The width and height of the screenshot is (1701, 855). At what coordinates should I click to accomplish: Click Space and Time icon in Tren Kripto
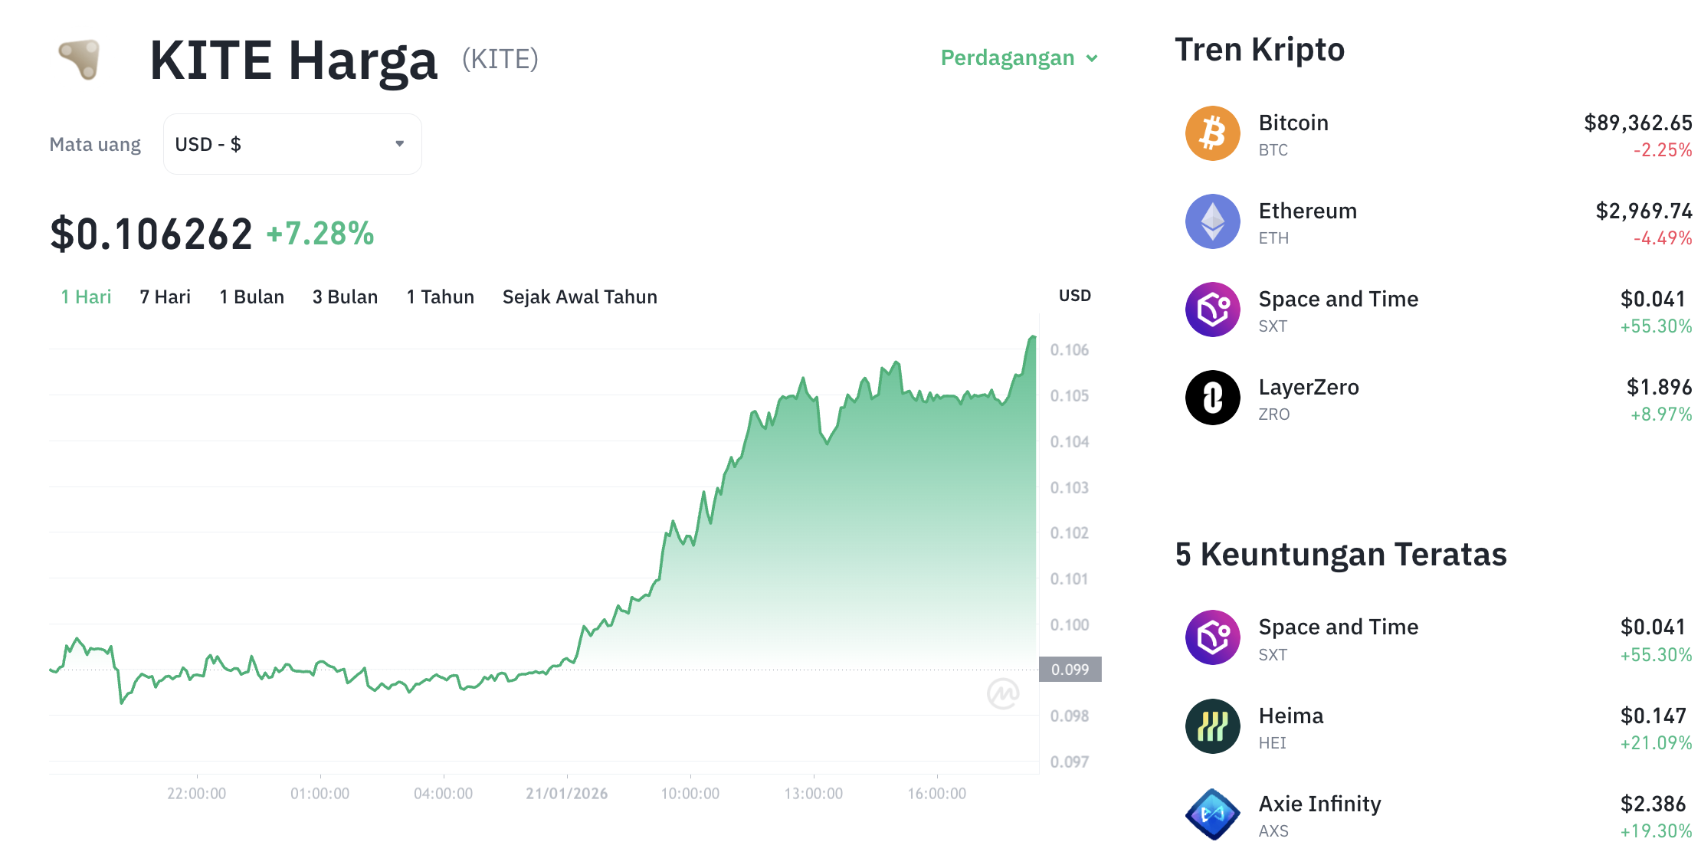(x=1212, y=310)
